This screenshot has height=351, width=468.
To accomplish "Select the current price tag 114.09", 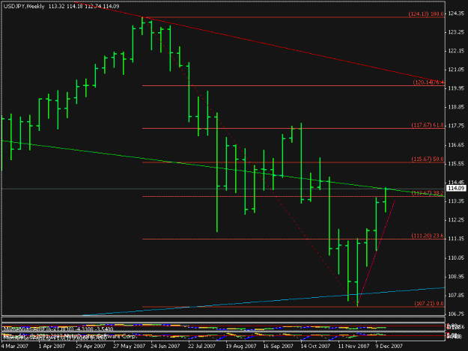I will tap(456, 188).
